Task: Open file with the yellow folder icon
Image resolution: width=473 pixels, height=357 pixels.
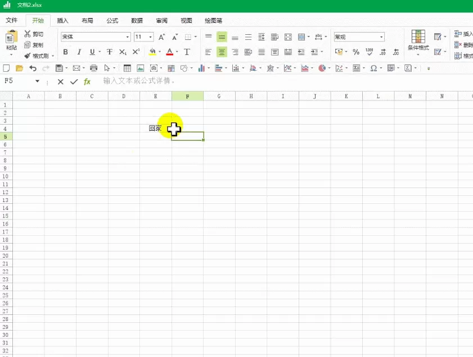Action: (x=19, y=68)
